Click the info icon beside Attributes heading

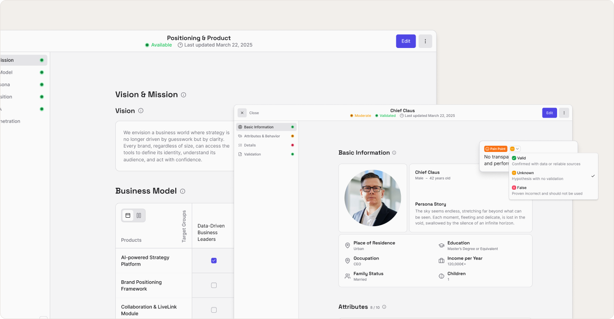(384, 307)
